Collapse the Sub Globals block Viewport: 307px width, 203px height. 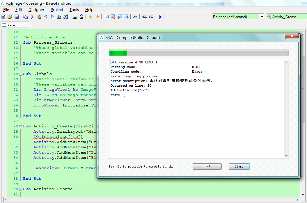tap(20, 74)
